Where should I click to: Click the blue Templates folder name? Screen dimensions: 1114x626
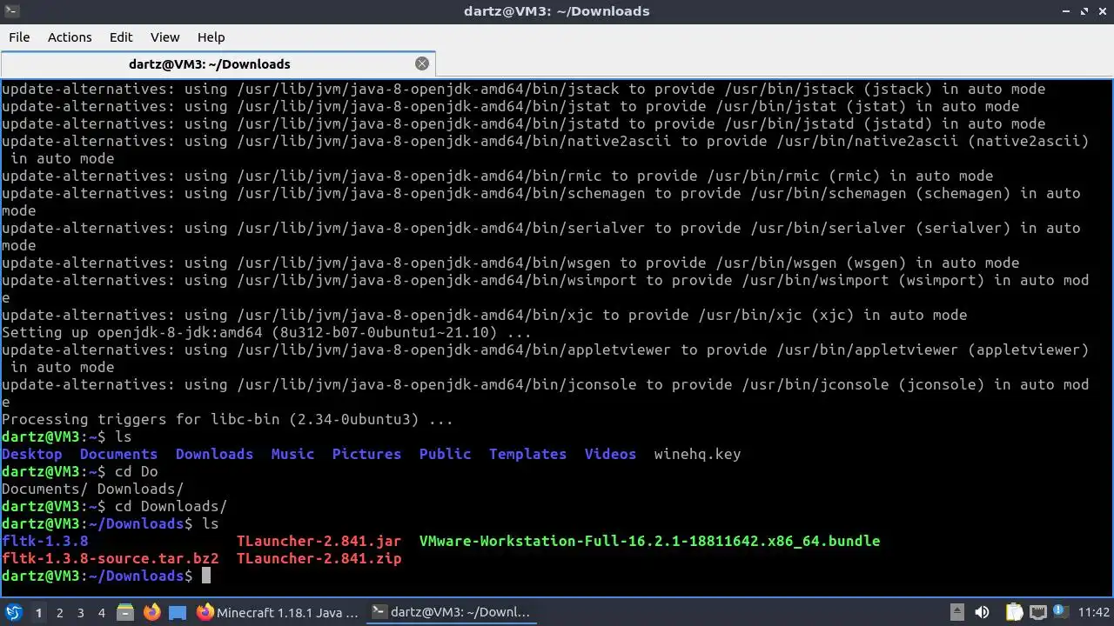[527, 454]
